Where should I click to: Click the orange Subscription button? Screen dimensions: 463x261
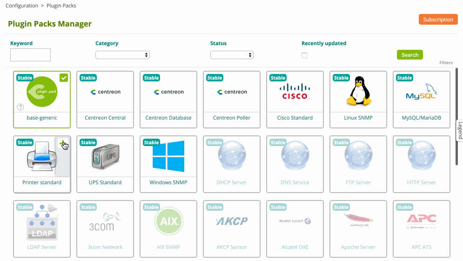438,20
